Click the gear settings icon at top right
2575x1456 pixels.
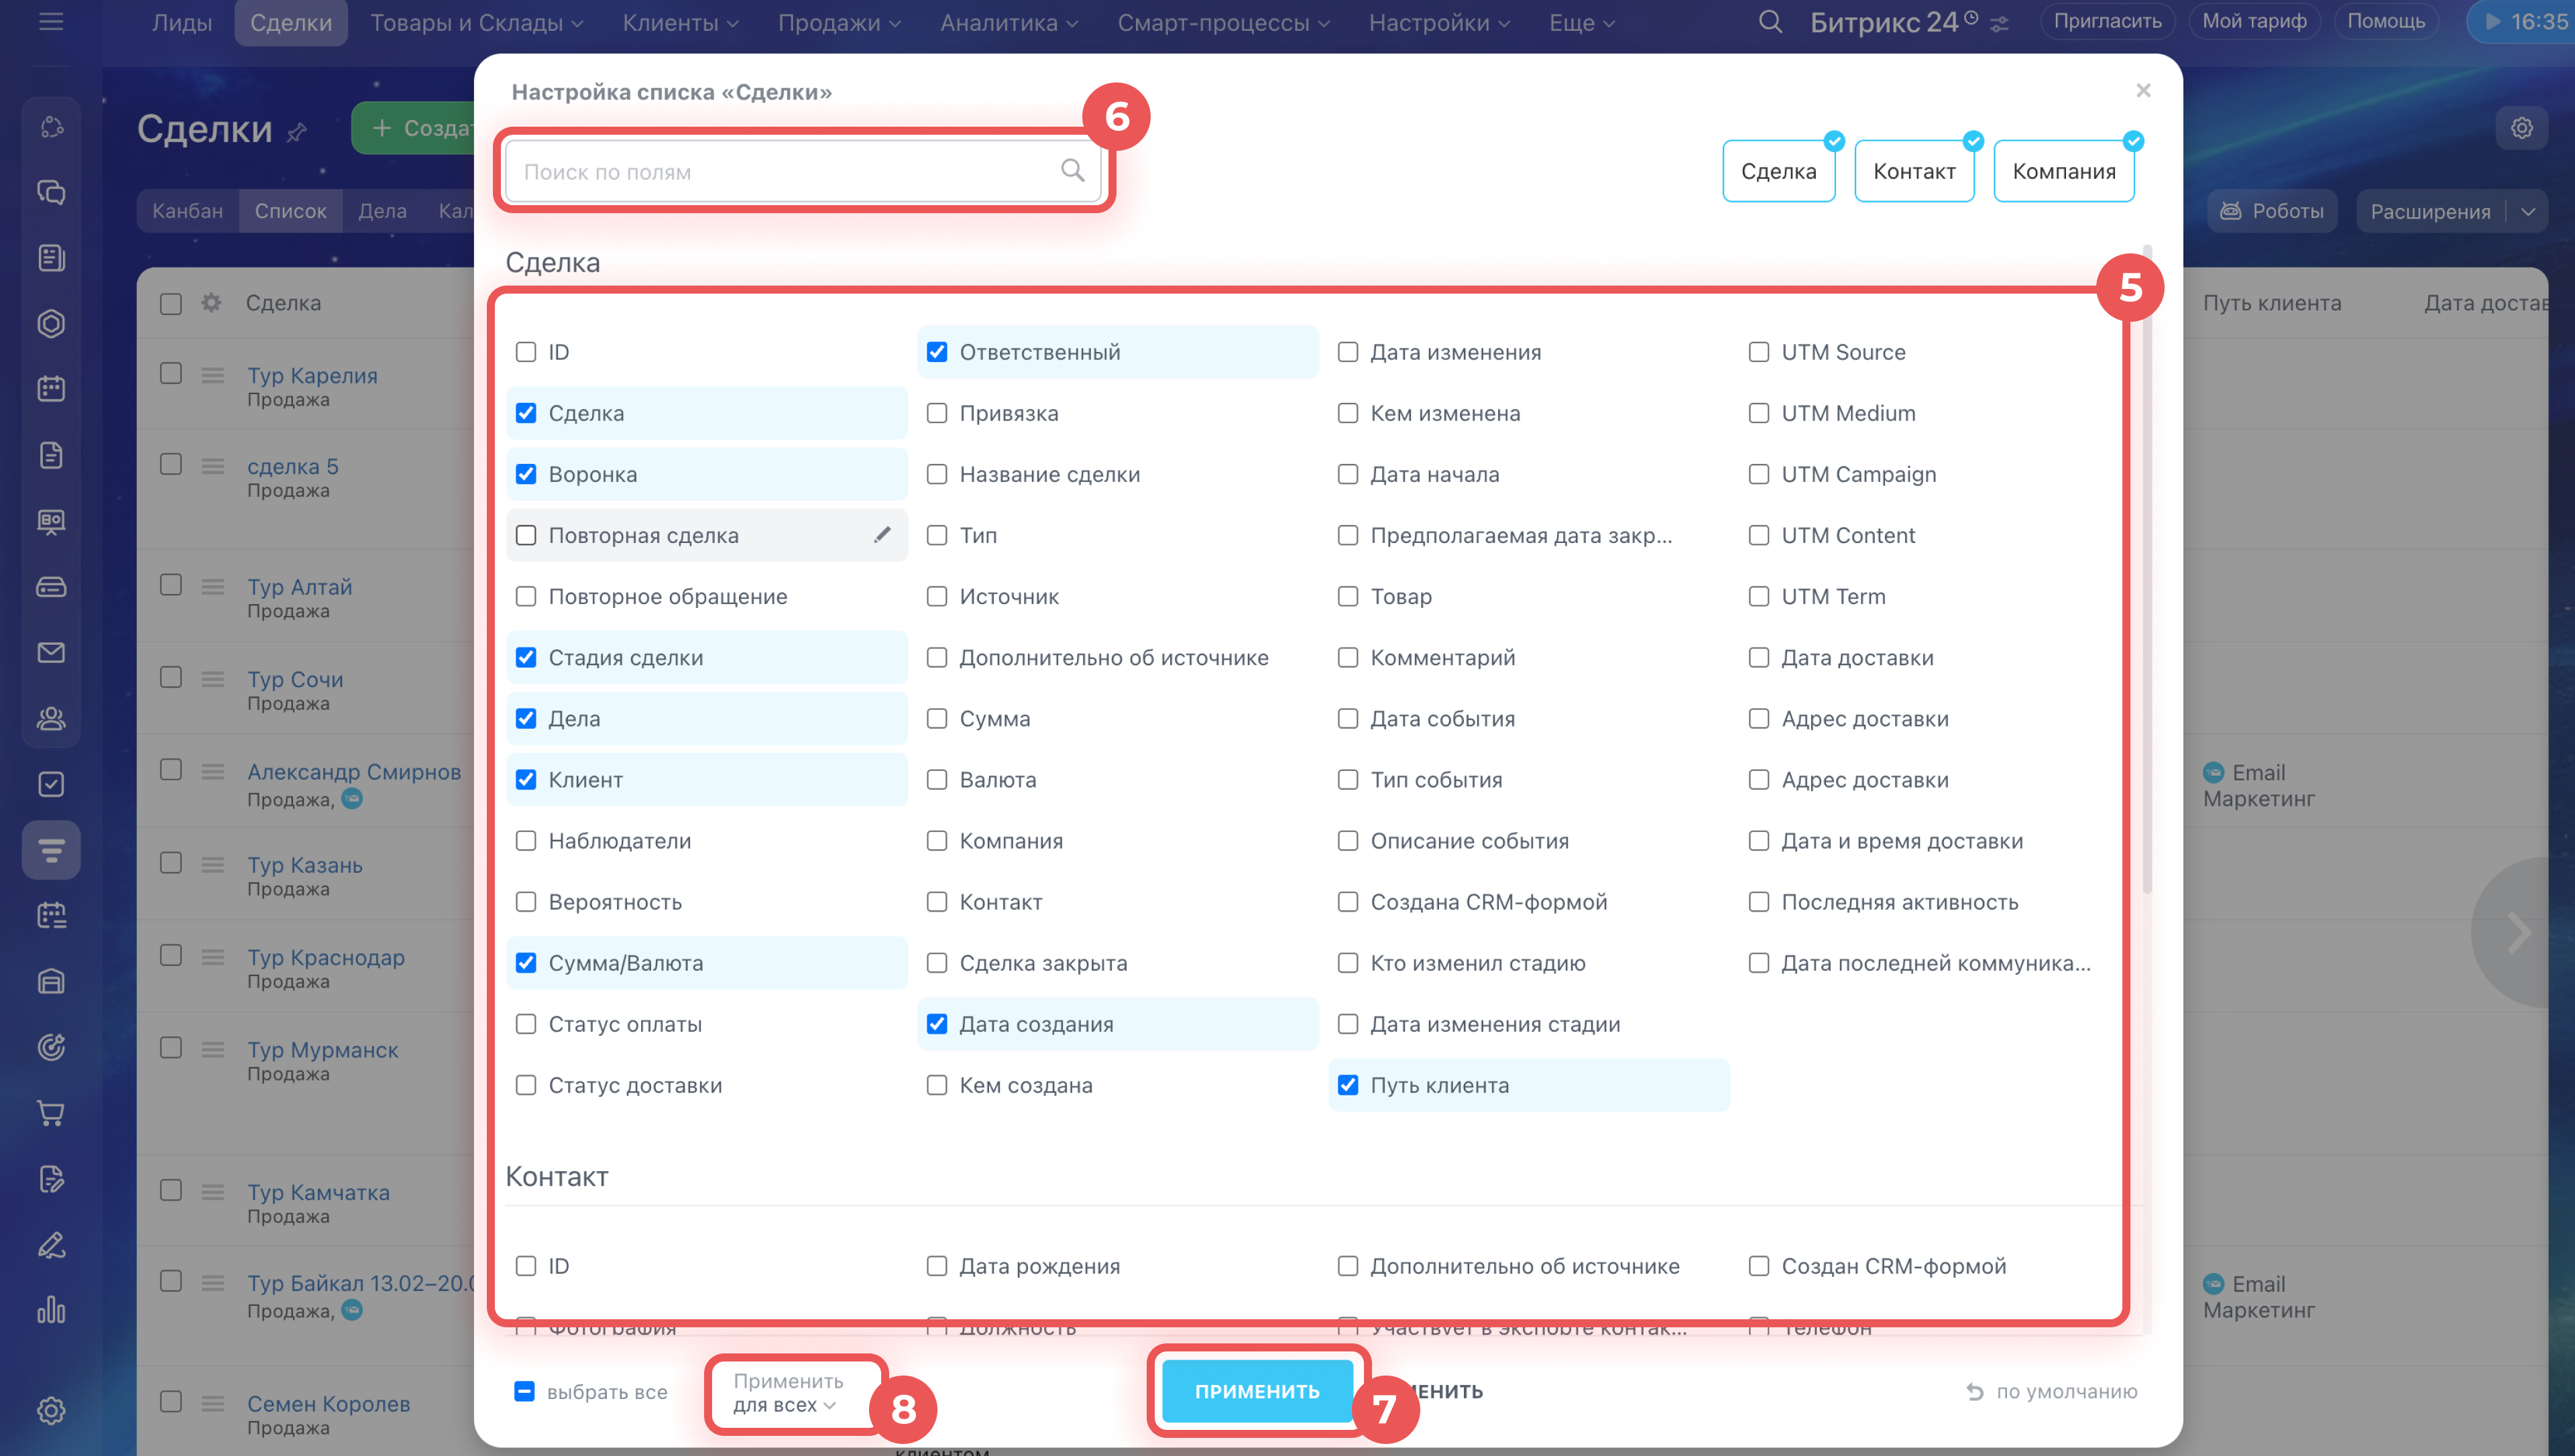tap(2521, 128)
